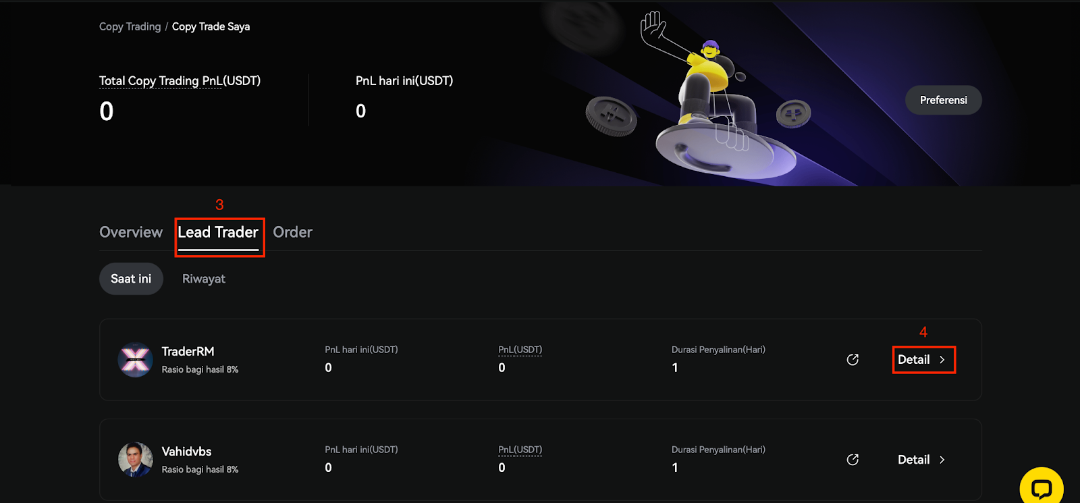Select the Lead Trader tab
This screenshot has width=1080, height=503.
pyautogui.click(x=218, y=232)
